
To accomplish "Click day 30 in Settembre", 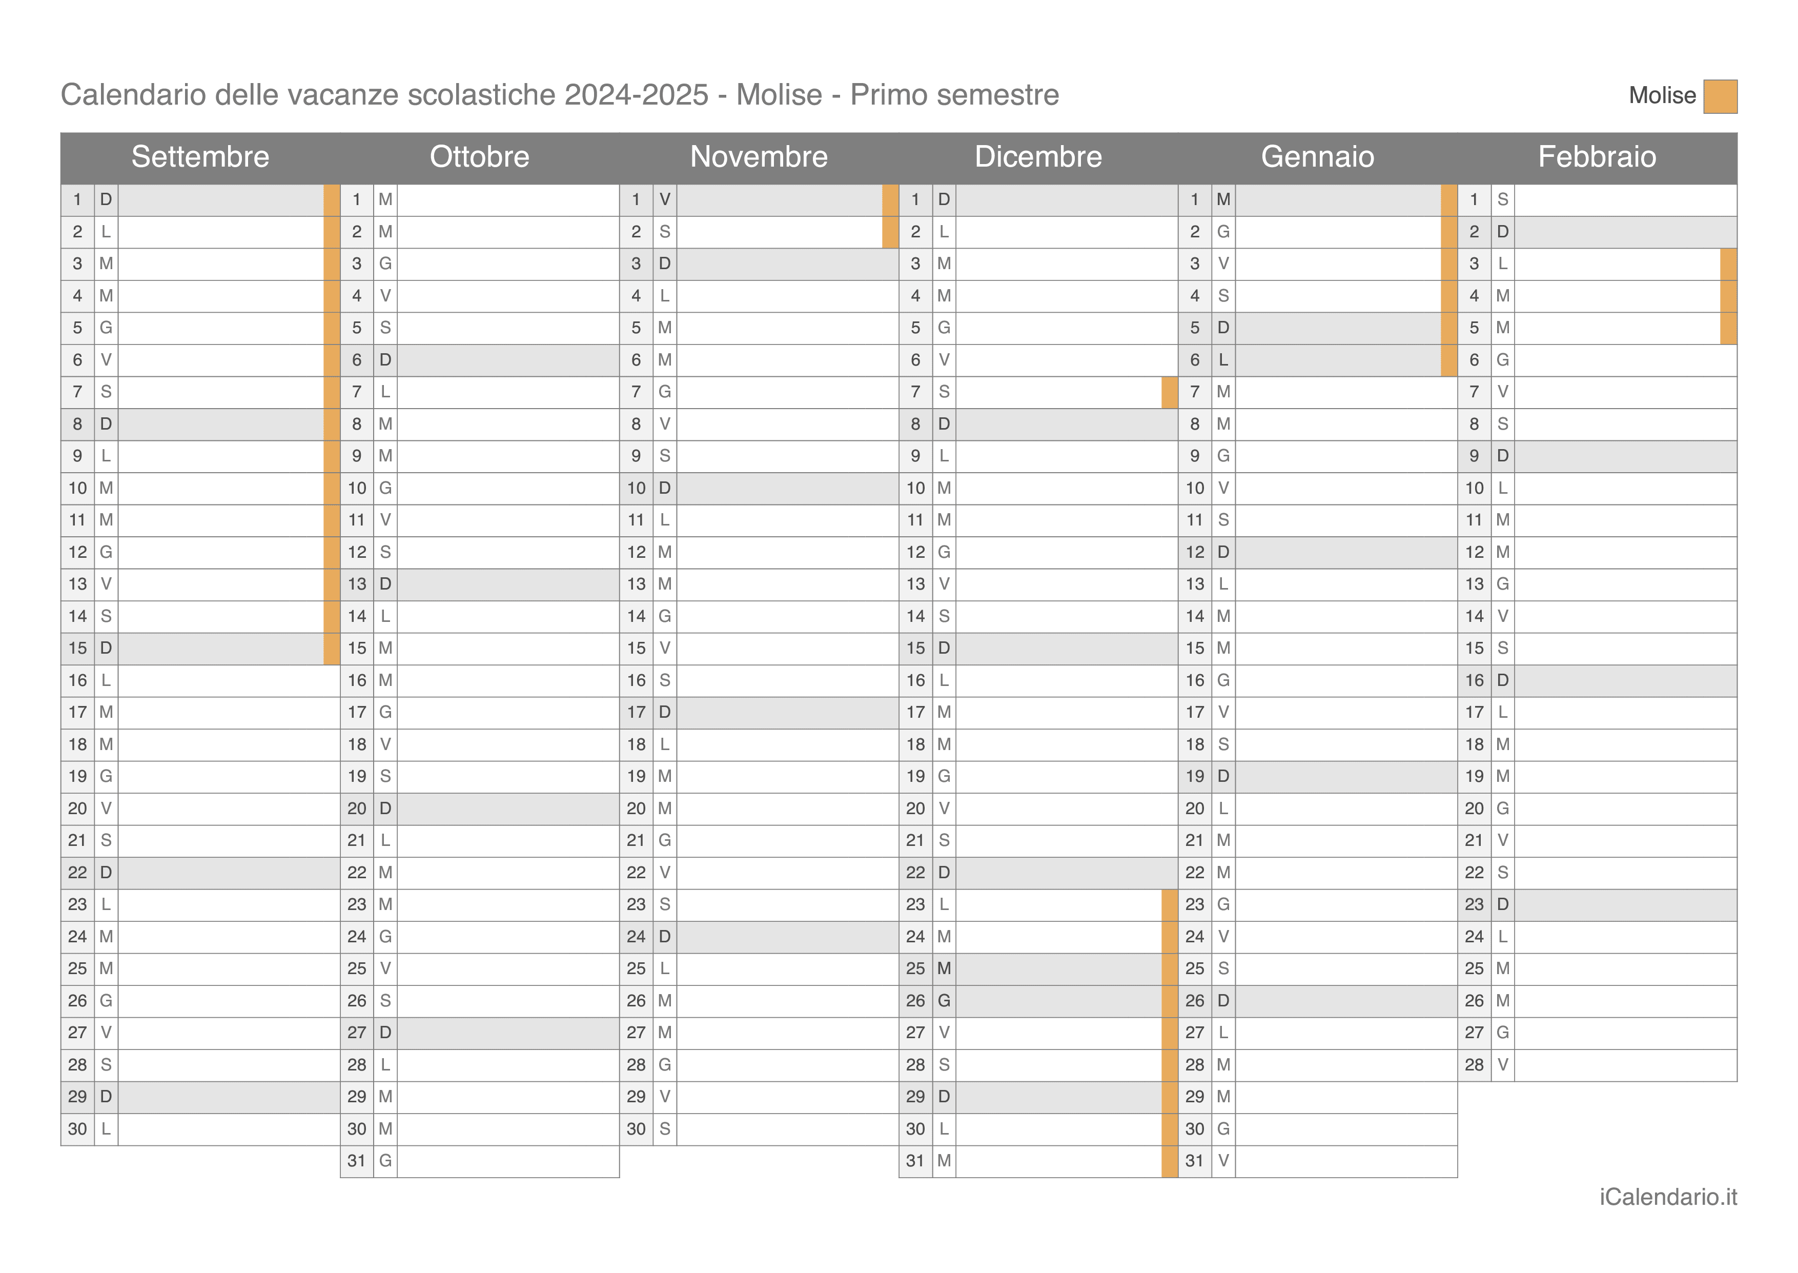I will (x=77, y=1129).
